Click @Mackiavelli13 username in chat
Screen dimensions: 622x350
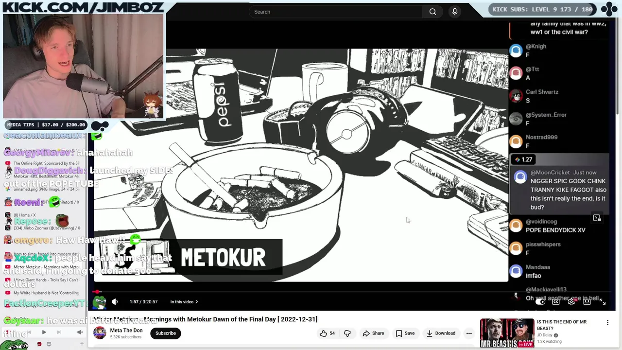tap(546, 290)
